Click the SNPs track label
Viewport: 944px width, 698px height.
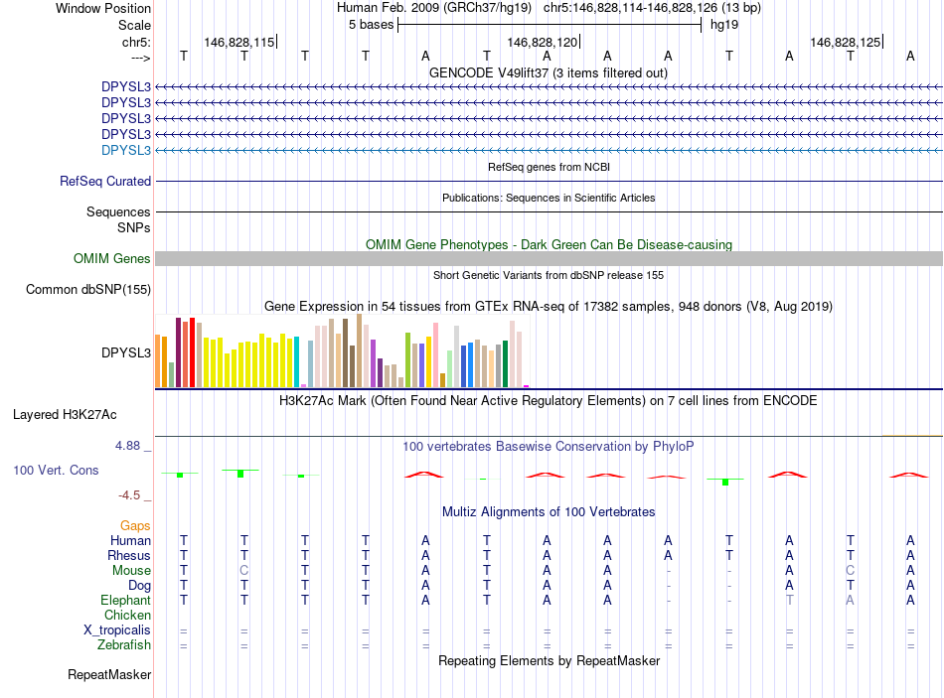pos(134,227)
